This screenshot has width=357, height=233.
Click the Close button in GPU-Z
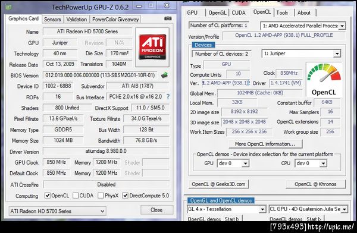(156, 210)
